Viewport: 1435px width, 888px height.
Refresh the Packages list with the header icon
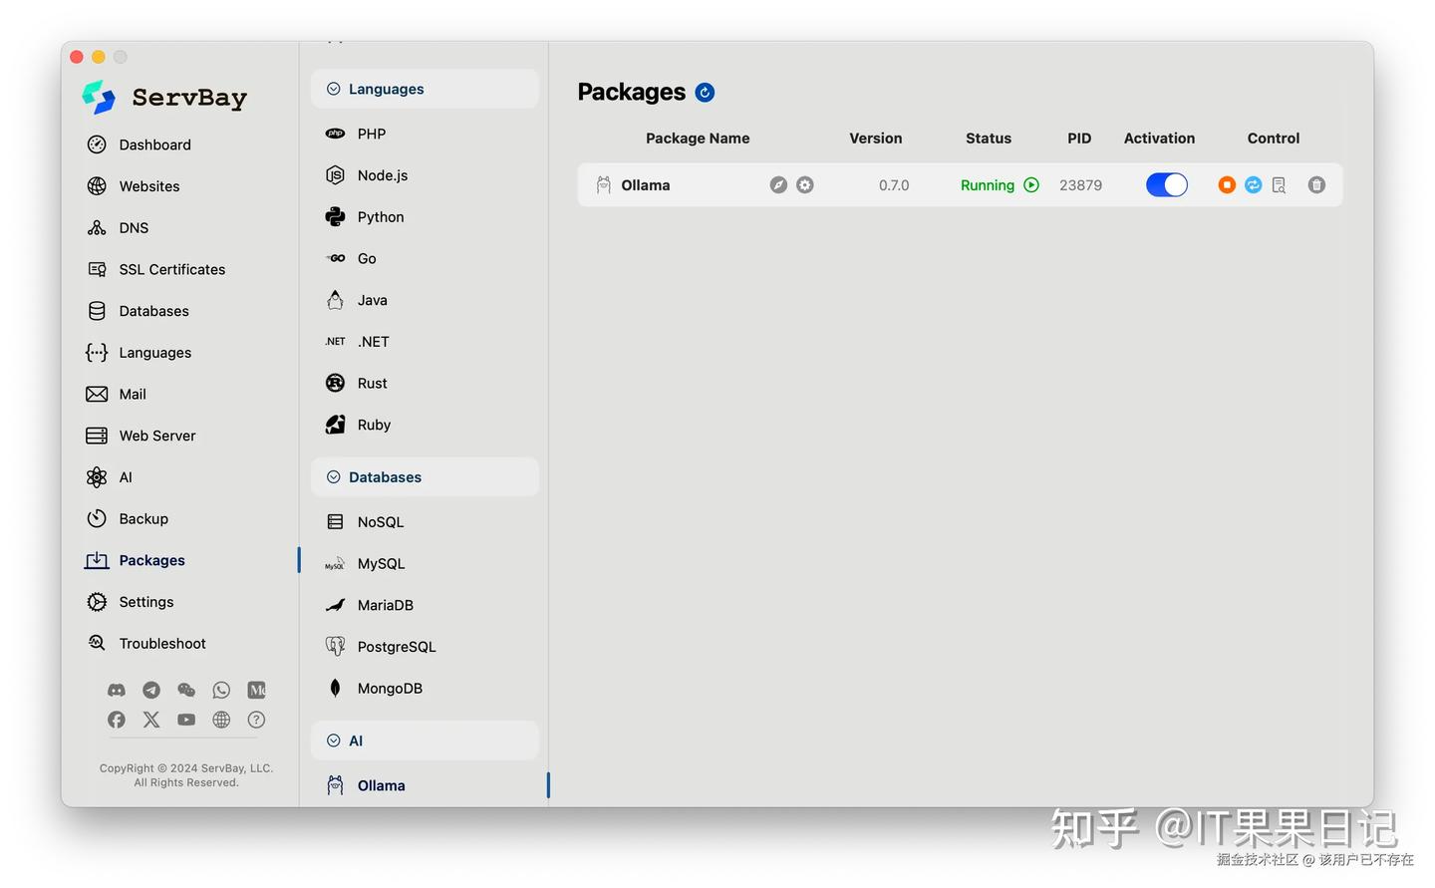705,93
